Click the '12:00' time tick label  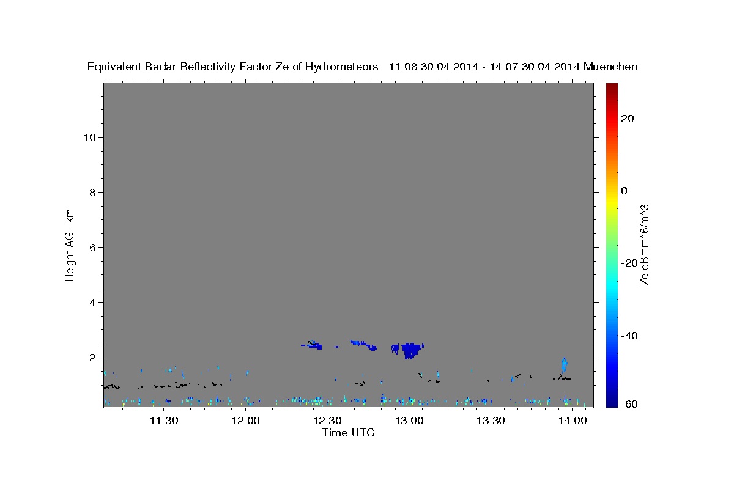[x=246, y=421]
